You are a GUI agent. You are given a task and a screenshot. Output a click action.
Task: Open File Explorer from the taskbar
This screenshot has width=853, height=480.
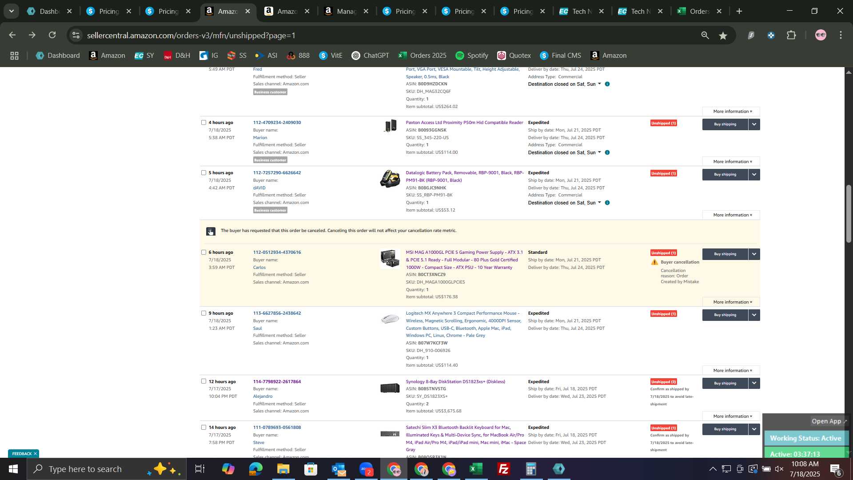pyautogui.click(x=283, y=469)
